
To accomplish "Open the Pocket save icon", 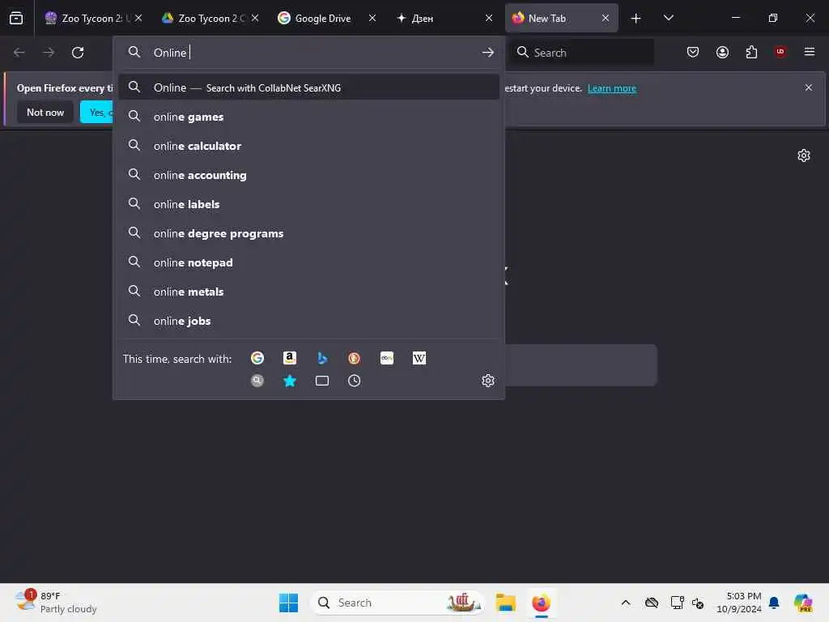I will (693, 52).
